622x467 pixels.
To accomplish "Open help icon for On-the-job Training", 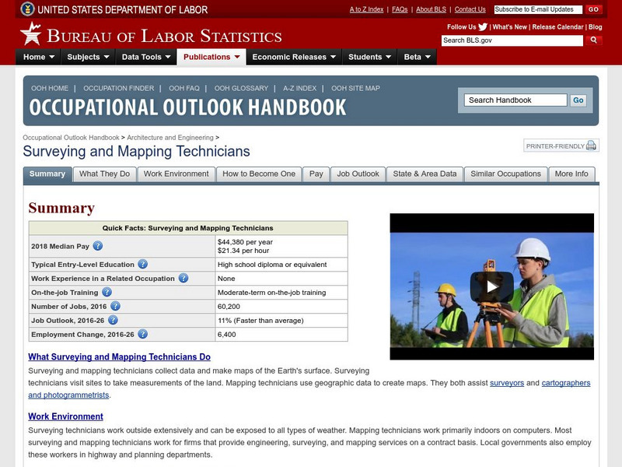I will coord(107,293).
